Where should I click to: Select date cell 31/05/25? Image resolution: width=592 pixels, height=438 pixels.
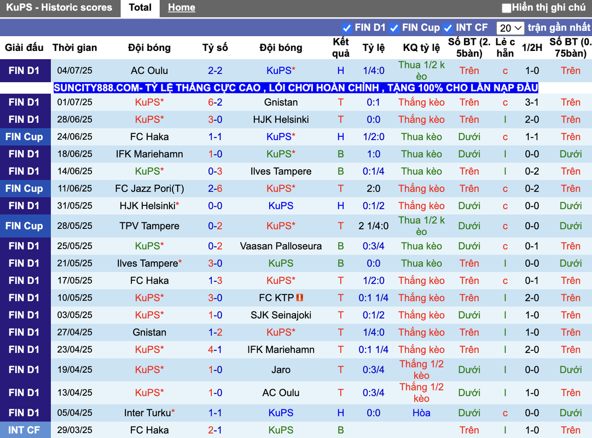click(75, 206)
